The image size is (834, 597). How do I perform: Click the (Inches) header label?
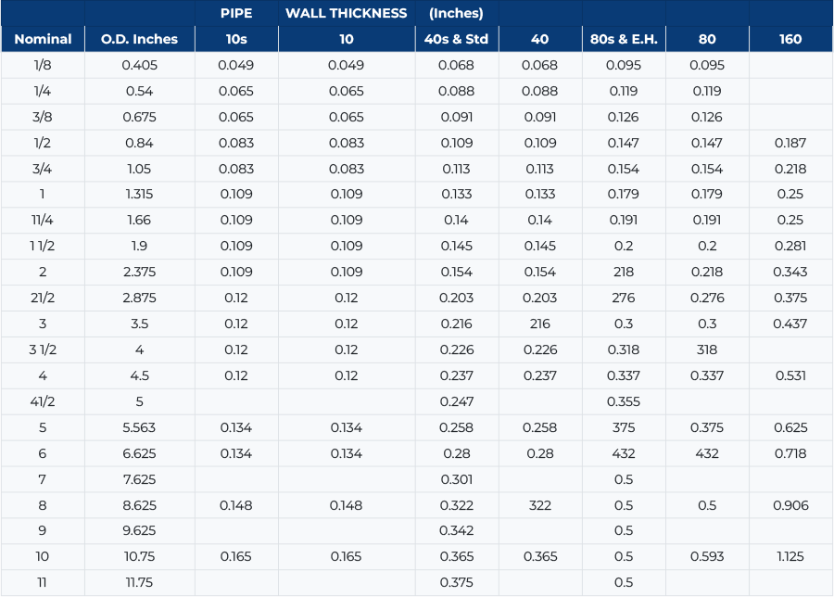(455, 13)
